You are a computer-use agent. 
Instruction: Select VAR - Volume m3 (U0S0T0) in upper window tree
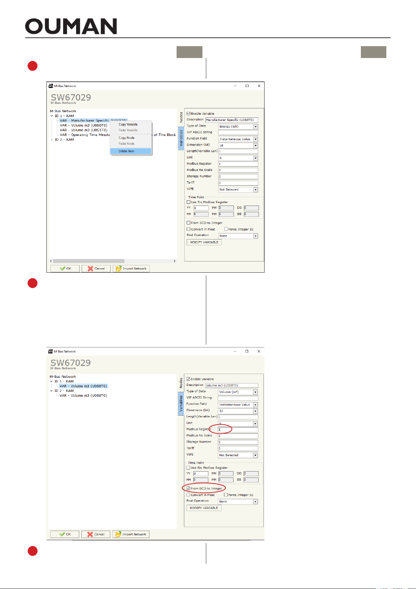83,125
